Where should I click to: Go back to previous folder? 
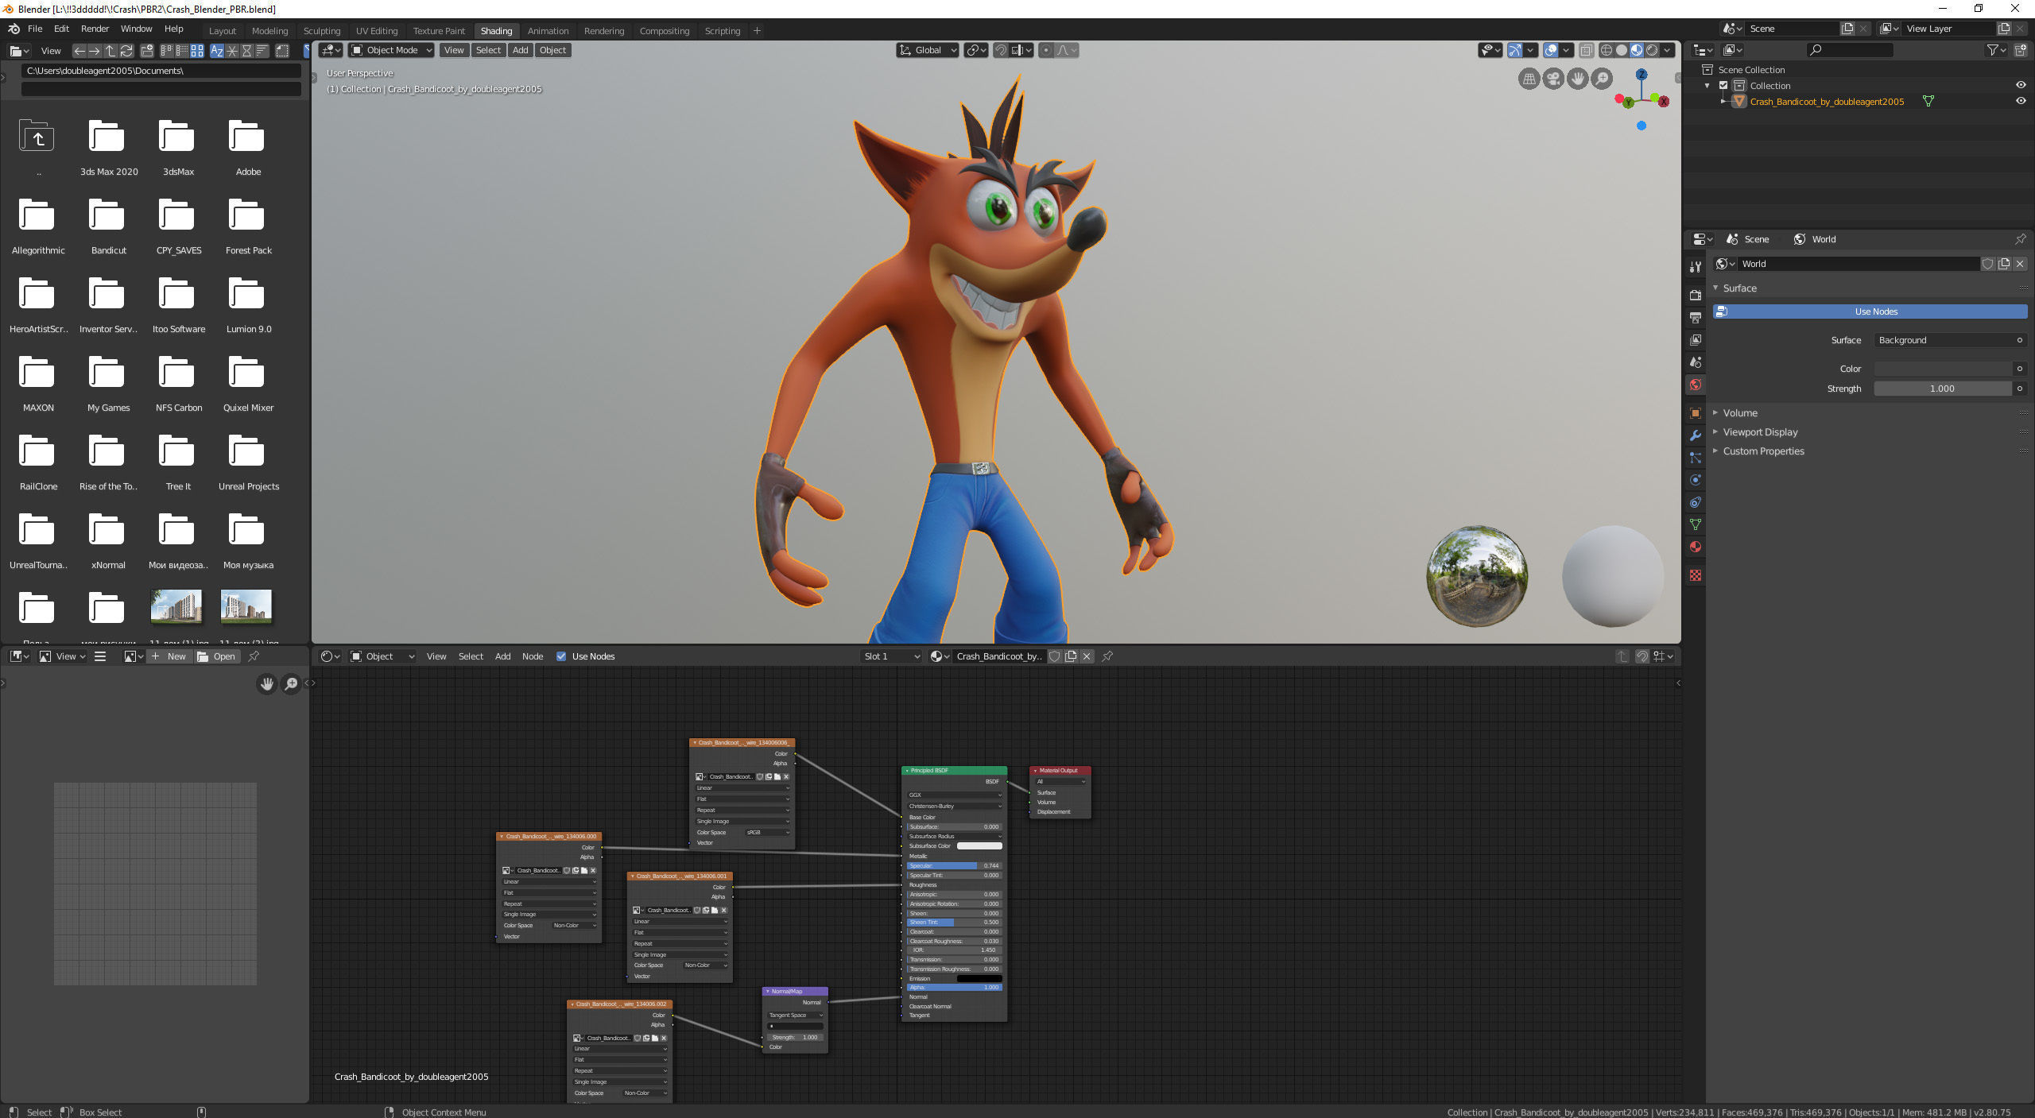[x=79, y=50]
